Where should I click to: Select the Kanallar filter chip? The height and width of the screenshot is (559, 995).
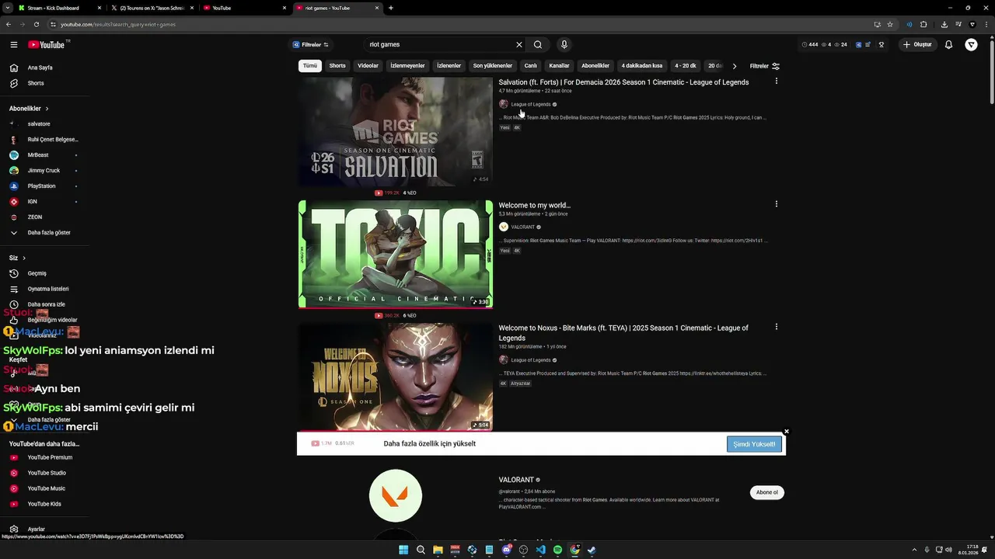pos(559,66)
